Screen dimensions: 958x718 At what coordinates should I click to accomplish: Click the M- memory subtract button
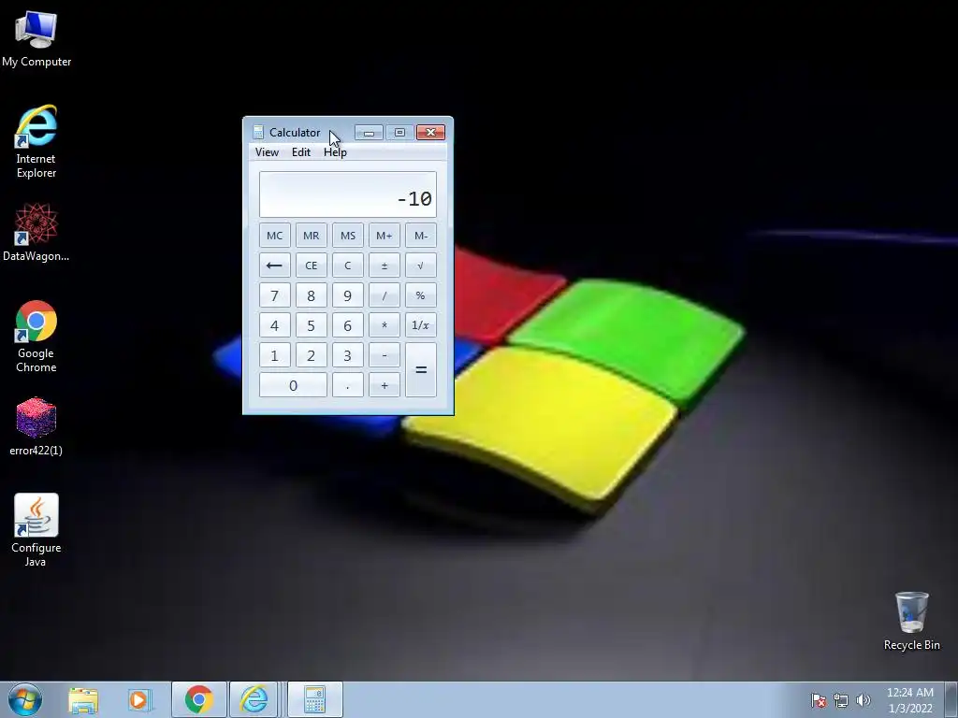coord(421,236)
